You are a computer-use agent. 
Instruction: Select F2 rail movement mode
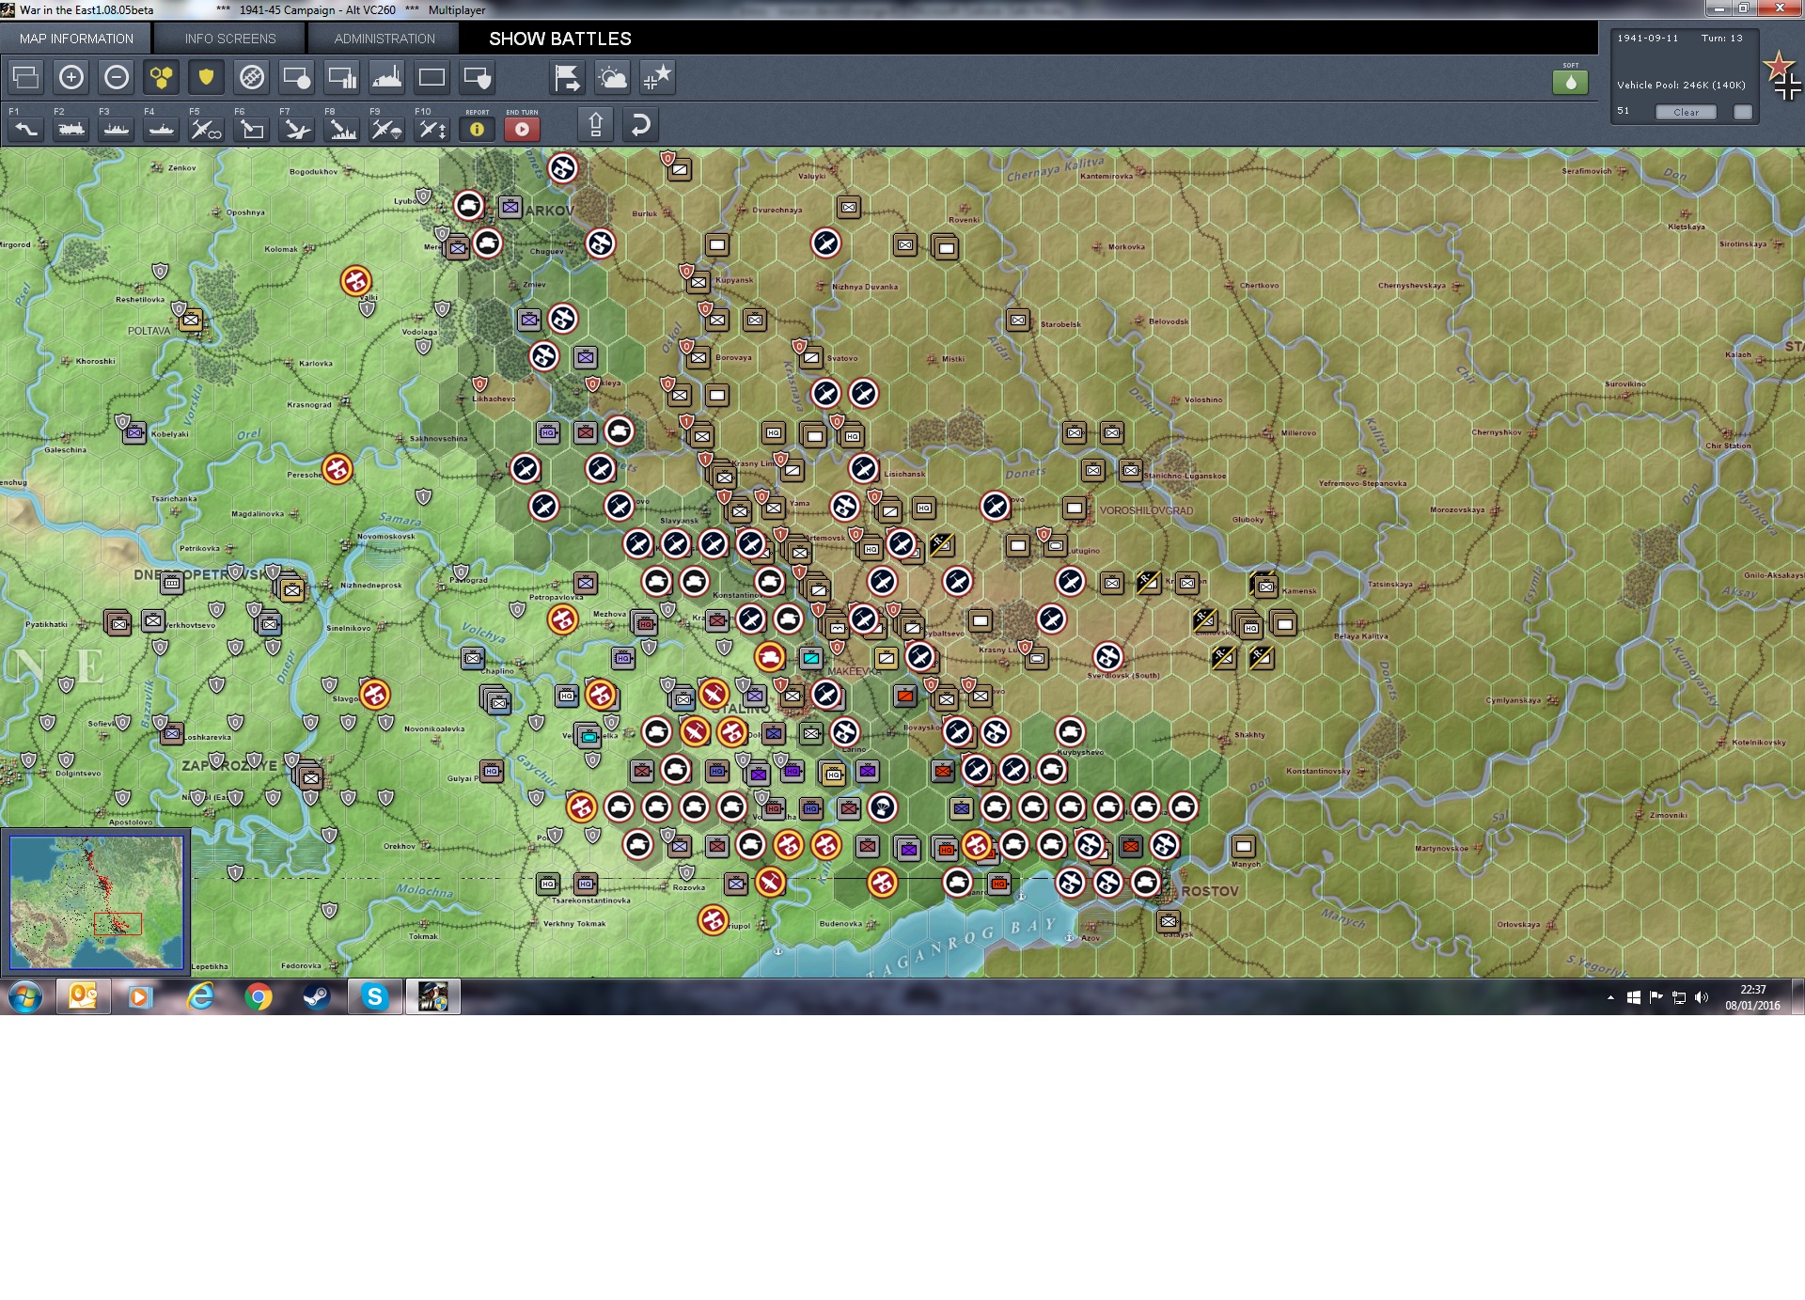(x=71, y=129)
